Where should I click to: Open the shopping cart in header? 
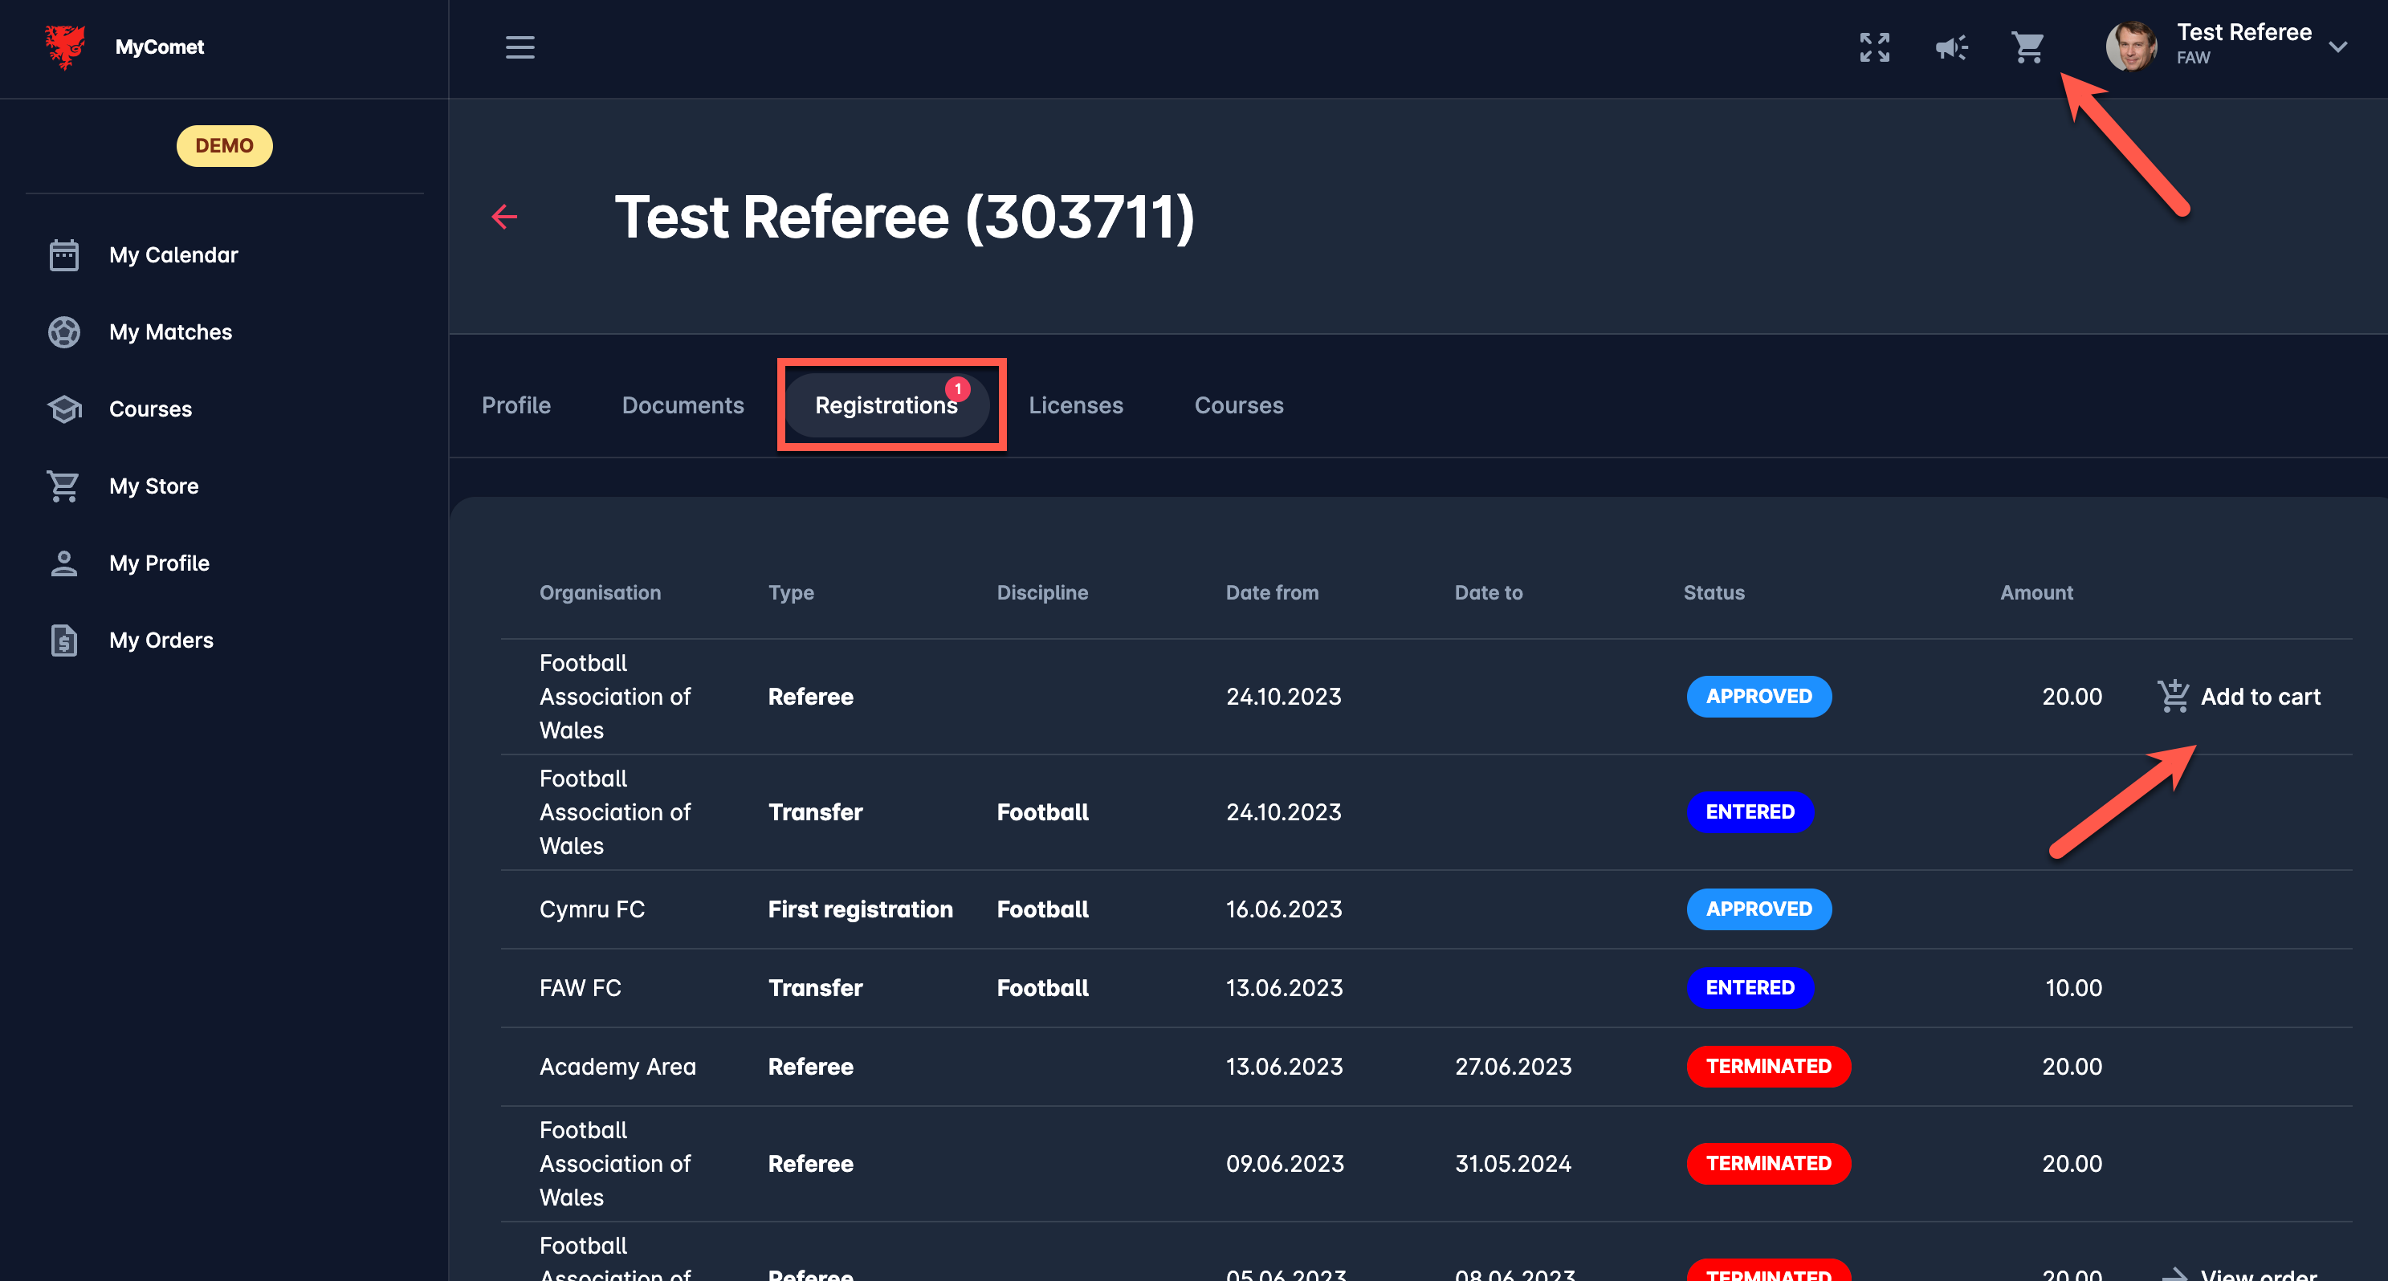2027,47
